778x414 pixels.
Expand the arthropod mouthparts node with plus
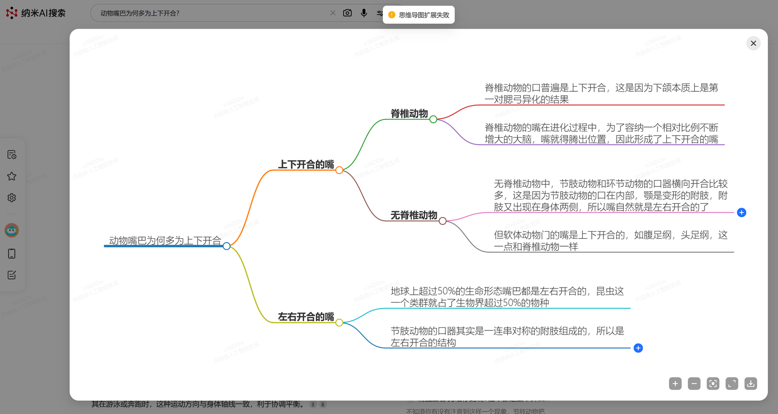638,348
